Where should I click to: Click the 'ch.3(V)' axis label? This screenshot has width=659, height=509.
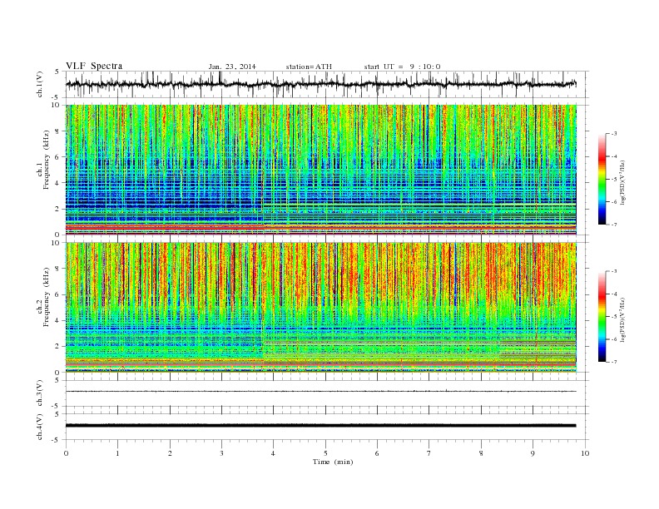pyautogui.click(x=40, y=393)
